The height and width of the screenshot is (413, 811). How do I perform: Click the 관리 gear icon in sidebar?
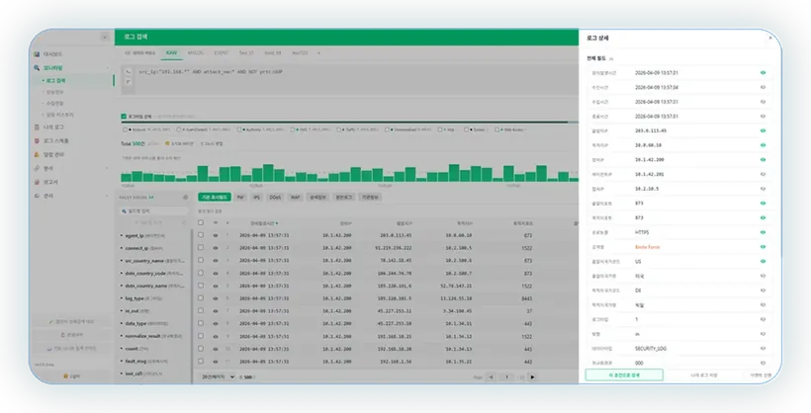point(37,196)
